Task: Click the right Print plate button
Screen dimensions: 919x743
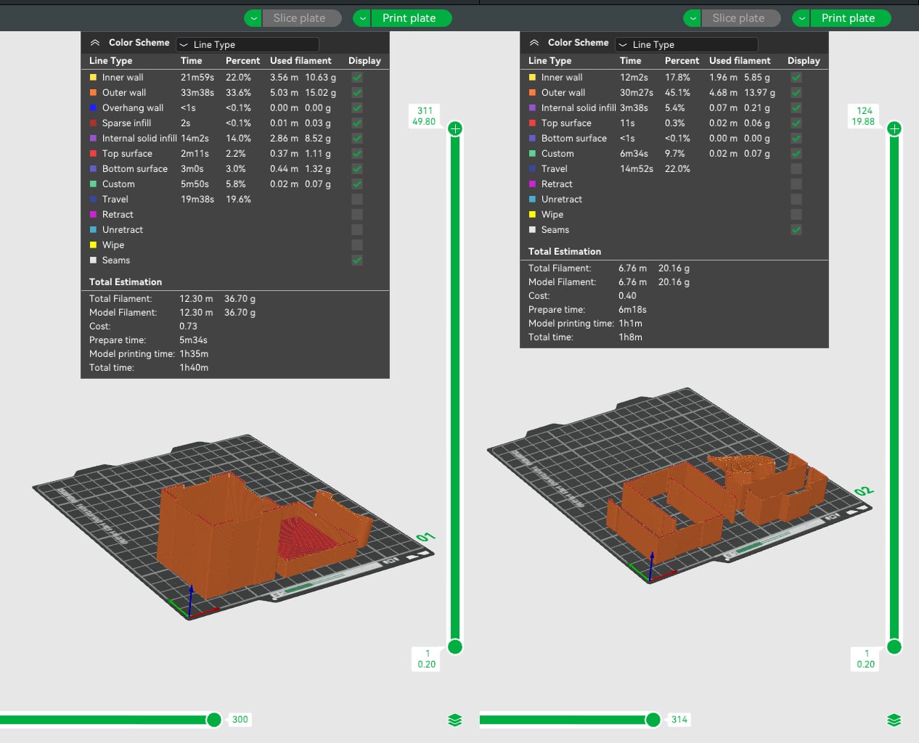Action: 850,18
